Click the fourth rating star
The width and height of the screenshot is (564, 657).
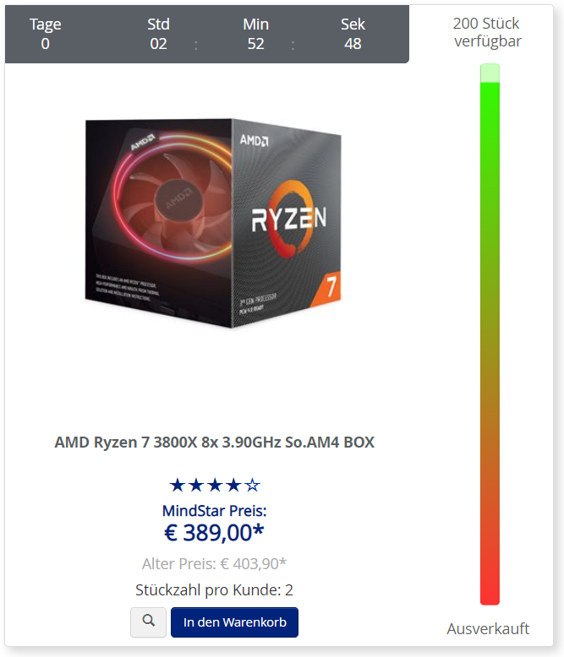233,486
